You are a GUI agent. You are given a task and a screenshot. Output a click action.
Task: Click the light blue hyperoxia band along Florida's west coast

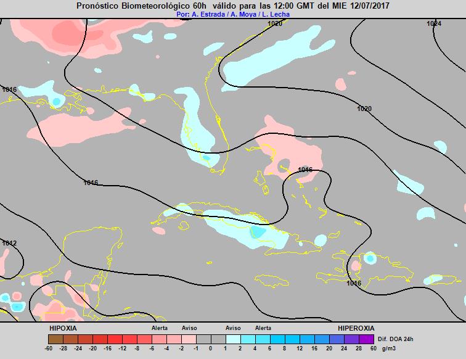click(195, 128)
